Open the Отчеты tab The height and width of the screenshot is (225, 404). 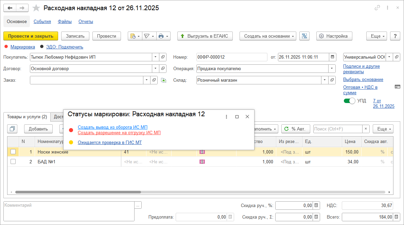pyautogui.click(x=86, y=21)
